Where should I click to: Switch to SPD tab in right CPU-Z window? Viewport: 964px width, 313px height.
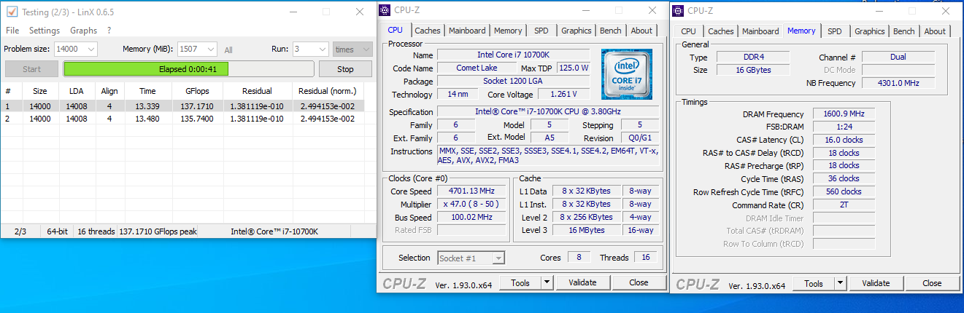(x=834, y=31)
